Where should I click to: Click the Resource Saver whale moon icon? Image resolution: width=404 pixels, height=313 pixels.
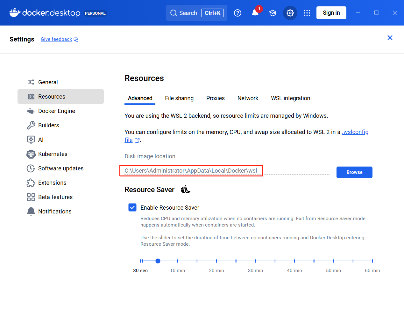(x=185, y=190)
